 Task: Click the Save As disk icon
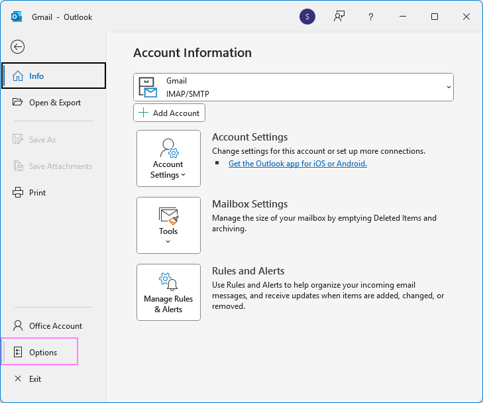[x=18, y=139]
